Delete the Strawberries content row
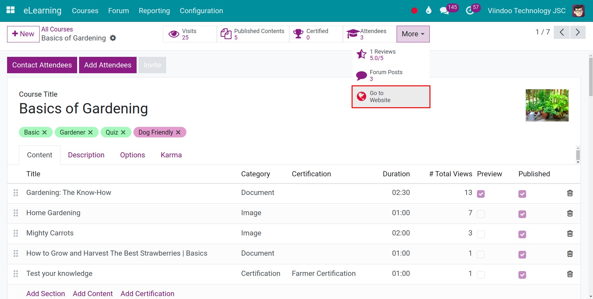 (570, 254)
